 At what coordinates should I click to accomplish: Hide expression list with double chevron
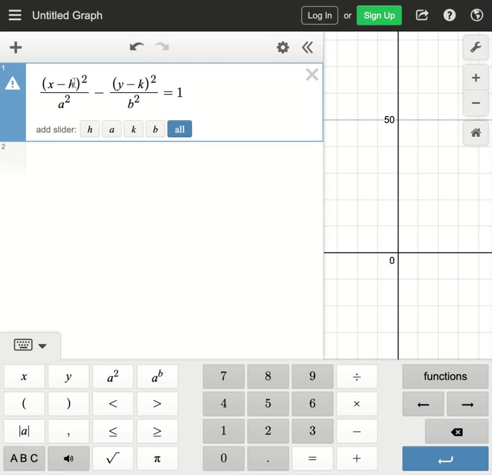tap(307, 47)
